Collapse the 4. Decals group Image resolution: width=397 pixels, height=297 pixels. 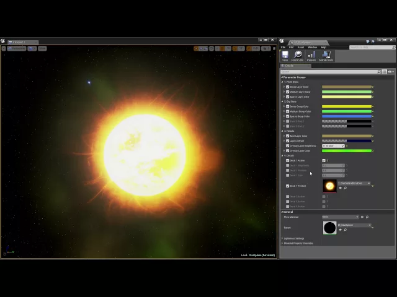pos(283,155)
